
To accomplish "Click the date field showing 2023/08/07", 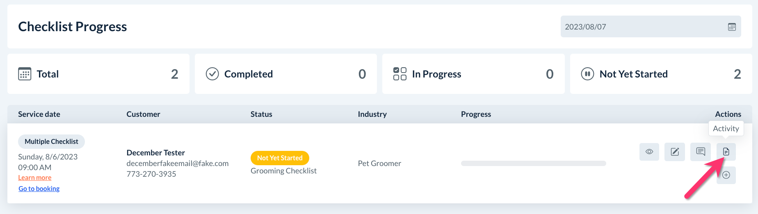I will (x=640, y=27).
